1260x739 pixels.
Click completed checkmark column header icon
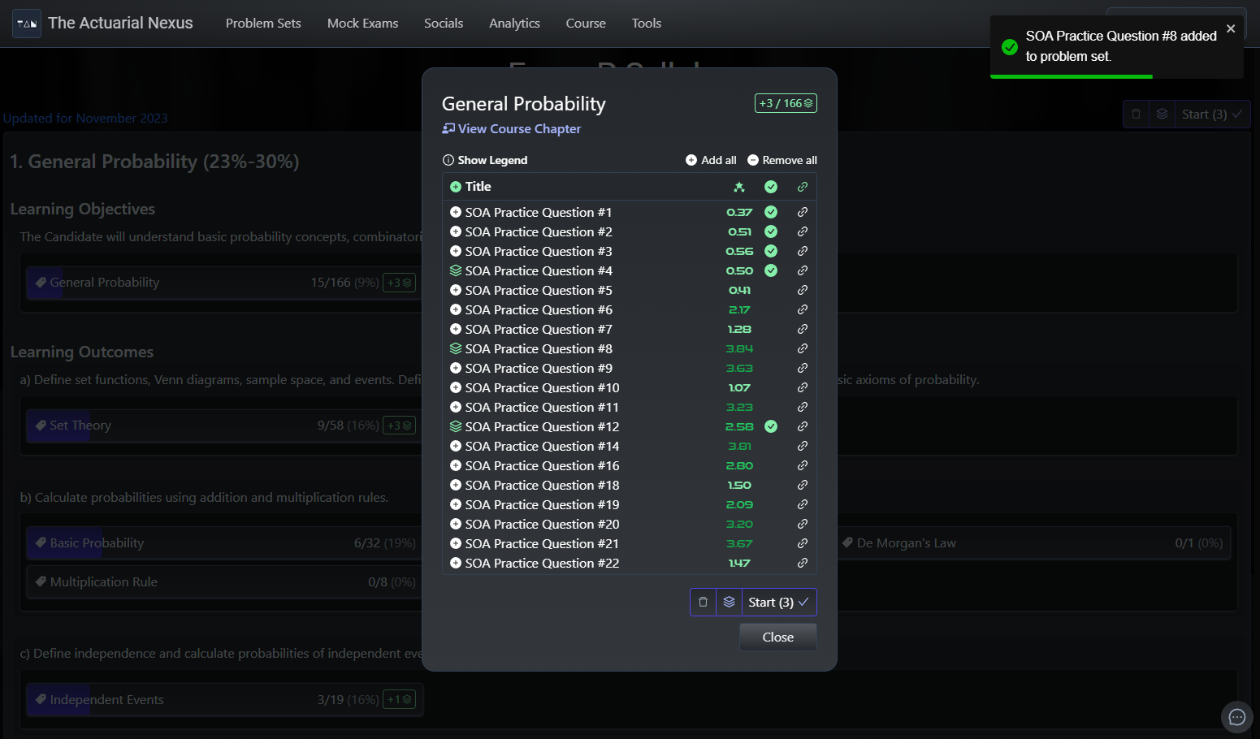pyautogui.click(x=771, y=187)
